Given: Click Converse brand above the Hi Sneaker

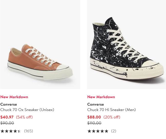Looking at the screenshot, I should click(x=96, y=104).
